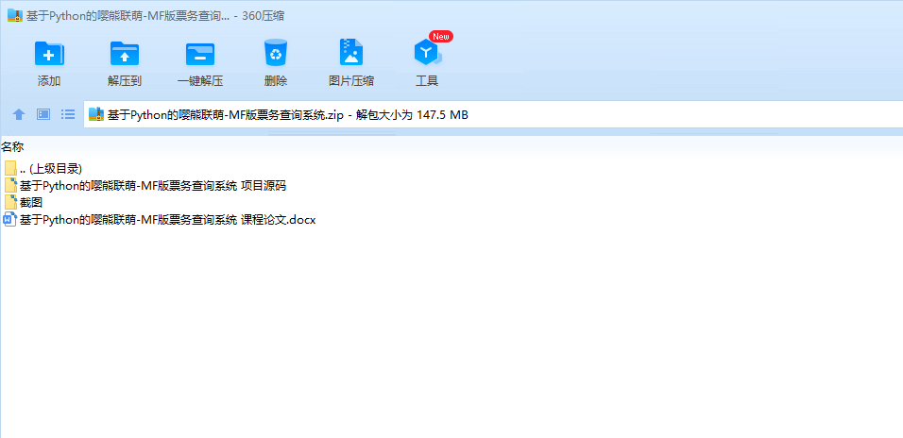Select the 项目源码 project source folder
The height and width of the screenshot is (438, 903).
pyautogui.click(x=145, y=185)
